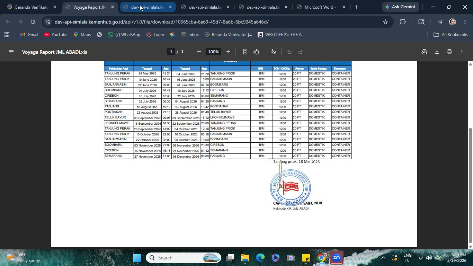Image resolution: width=473 pixels, height=266 pixels.
Task: Zoom out with the minus icon
Action: pyautogui.click(x=199, y=52)
